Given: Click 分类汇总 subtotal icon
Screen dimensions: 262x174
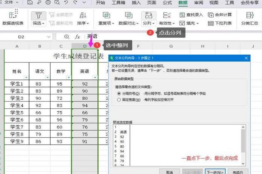Looking at the screenshot, I should (x=250, y=15).
